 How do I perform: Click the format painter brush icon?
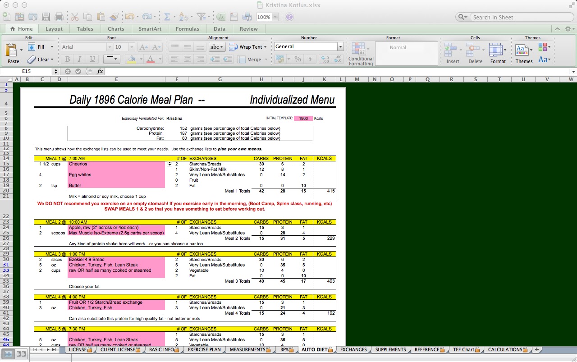point(114,17)
